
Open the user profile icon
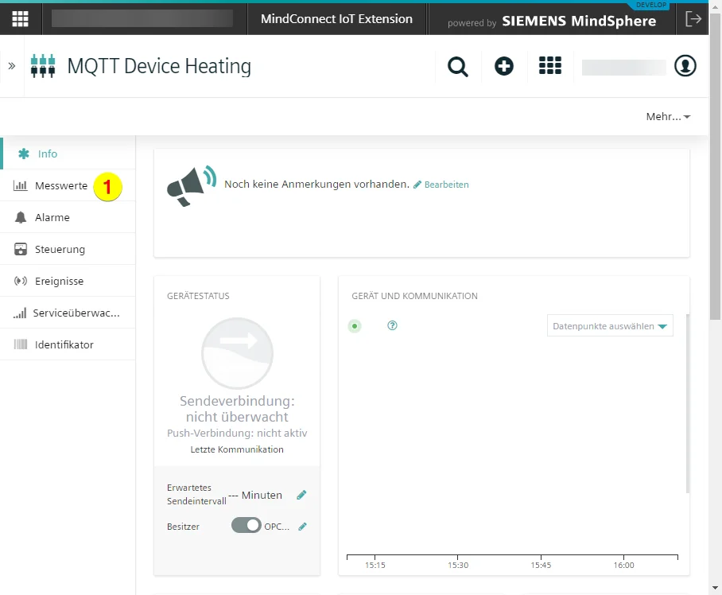tap(685, 65)
